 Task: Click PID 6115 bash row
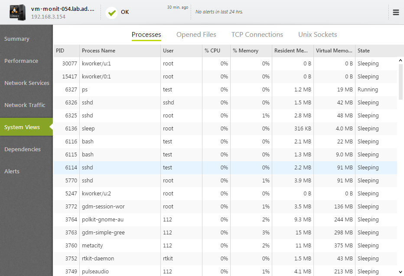[225, 155]
